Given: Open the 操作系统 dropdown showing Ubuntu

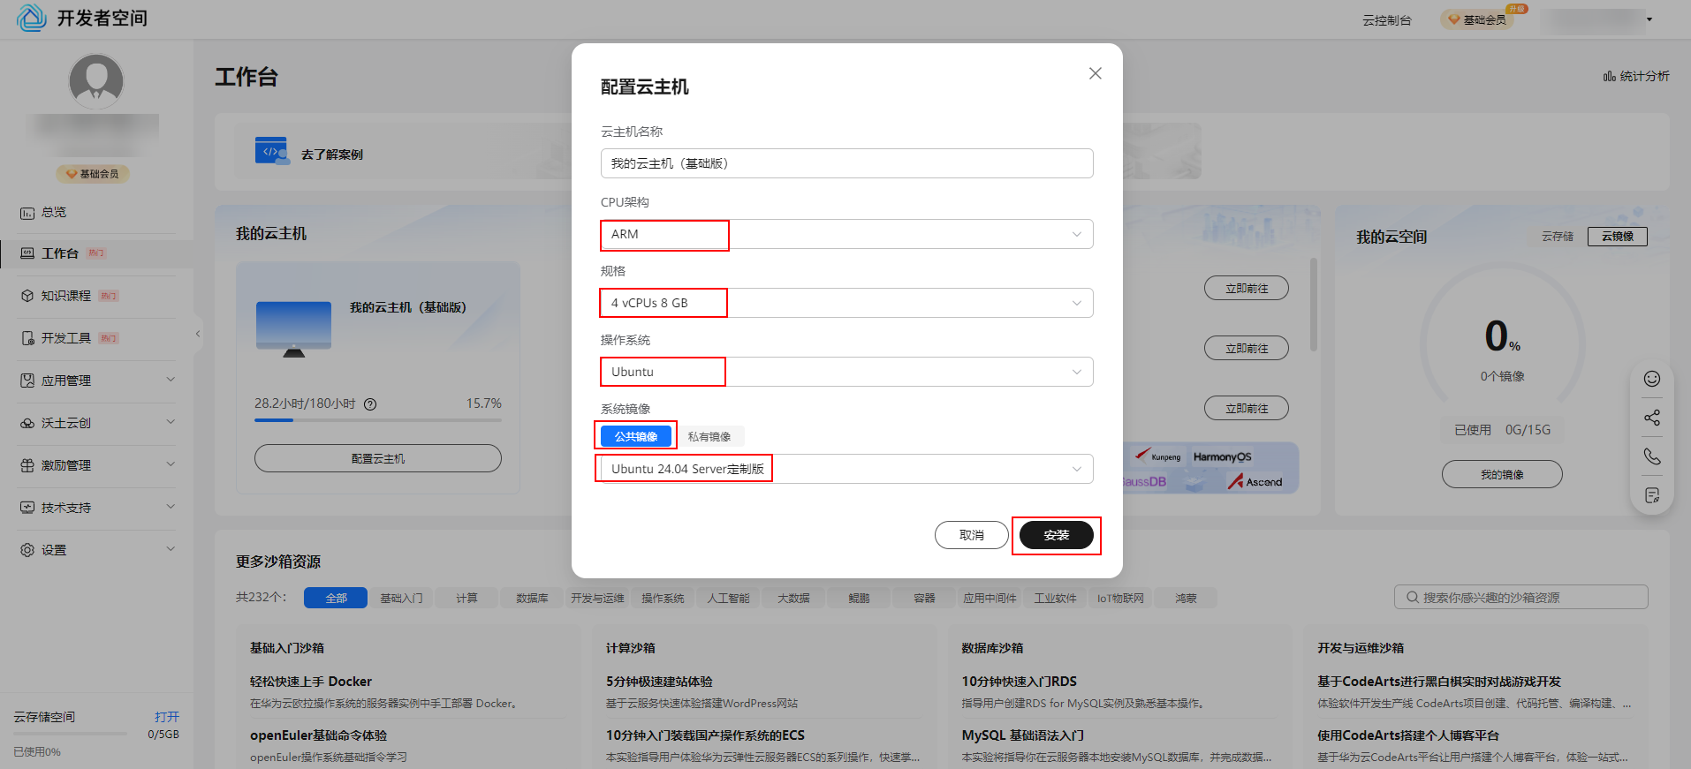Looking at the screenshot, I should click(847, 372).
